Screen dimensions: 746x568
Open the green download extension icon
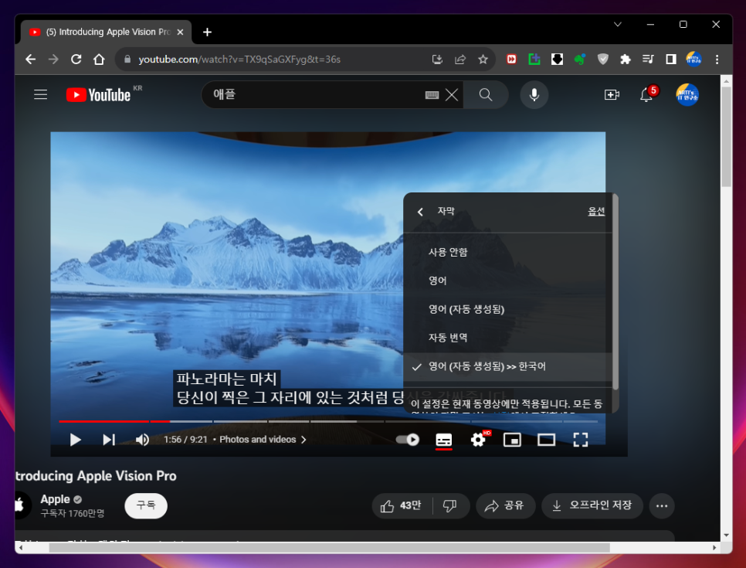[x=534, y=59]
